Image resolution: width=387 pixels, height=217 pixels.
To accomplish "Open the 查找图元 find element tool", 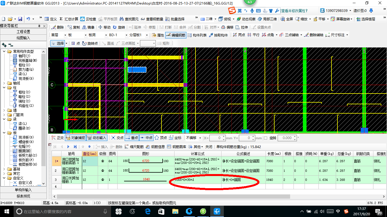I will [129, 19].
